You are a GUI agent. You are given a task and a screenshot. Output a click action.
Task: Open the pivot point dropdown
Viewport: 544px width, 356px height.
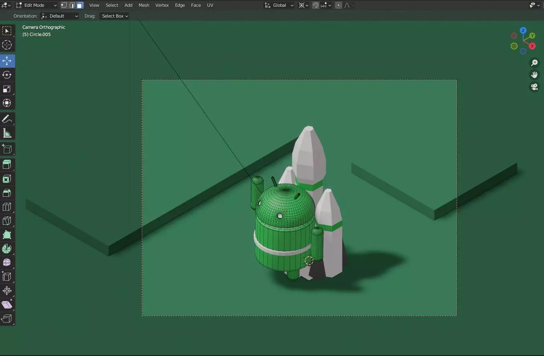pyautogui.click(x=304, y=5)
